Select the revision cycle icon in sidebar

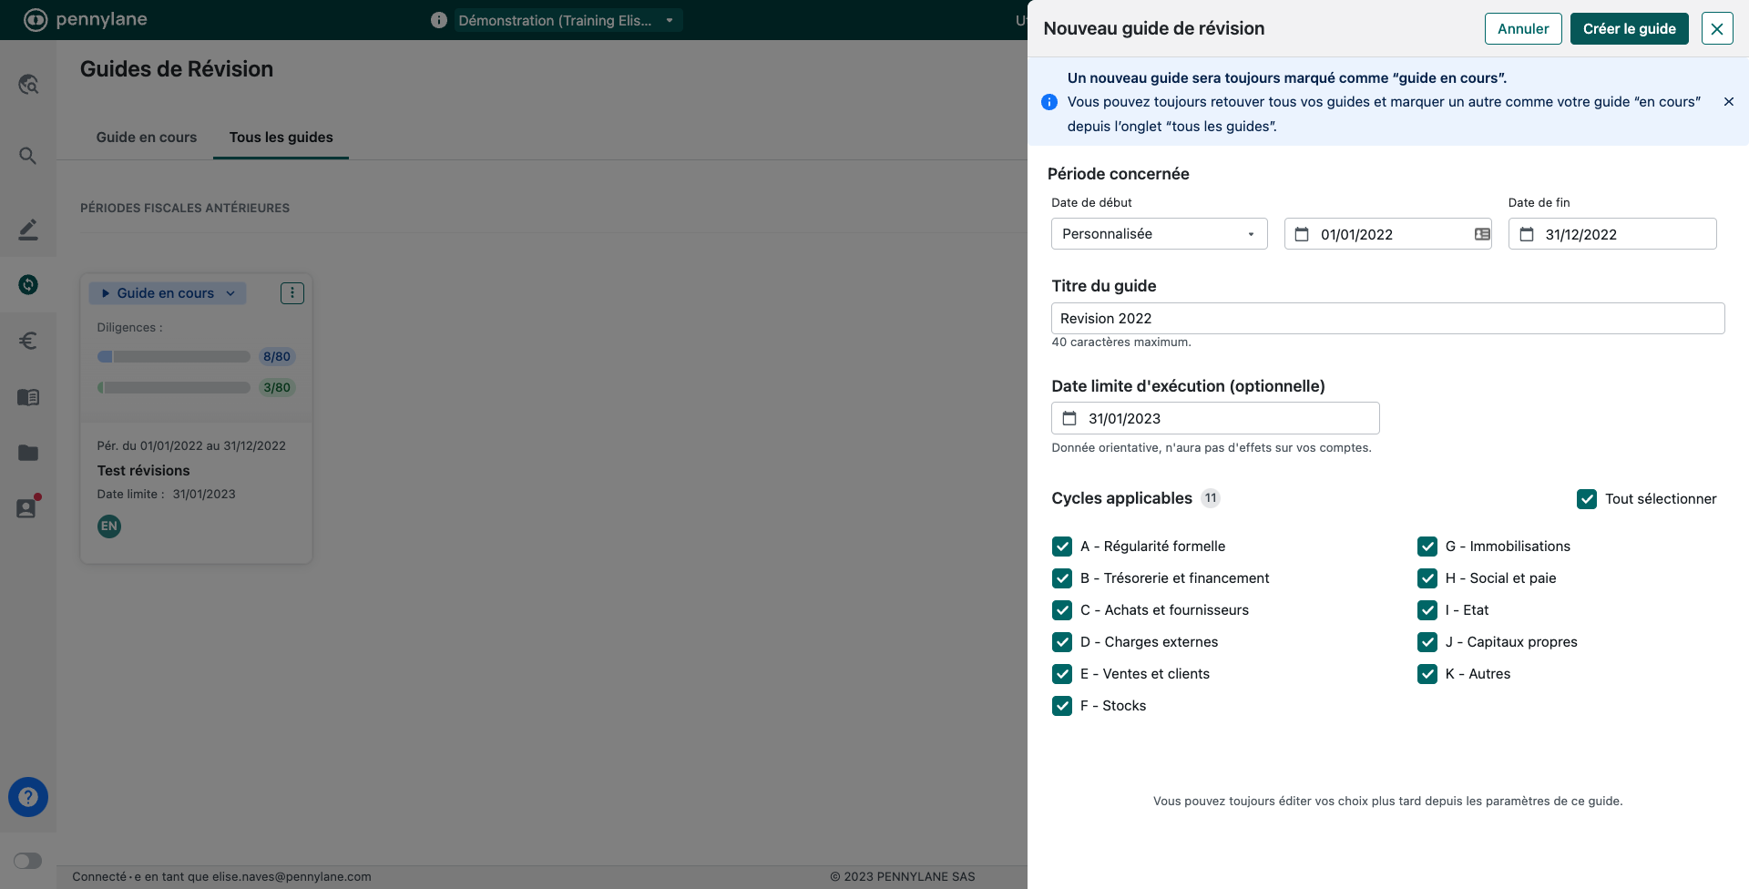coord(28,285)
